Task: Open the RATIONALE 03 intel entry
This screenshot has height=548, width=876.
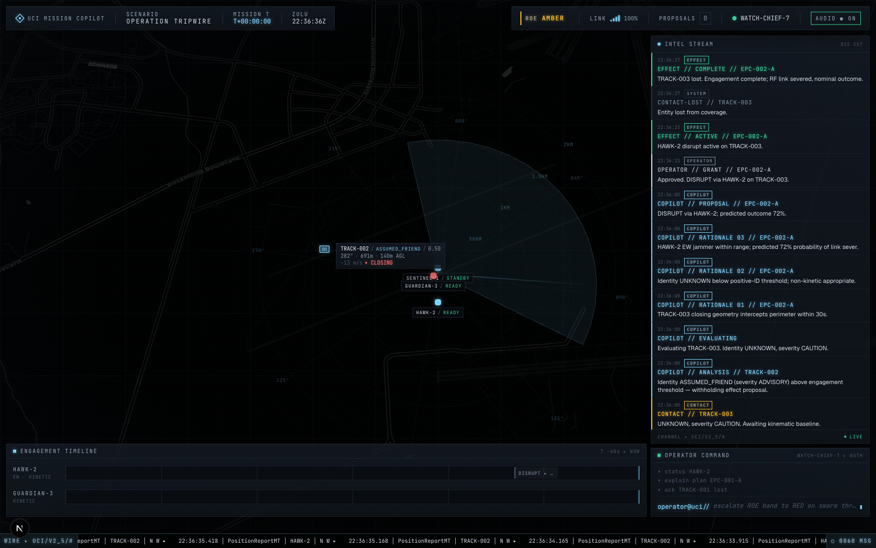Action: coord(760,238)
